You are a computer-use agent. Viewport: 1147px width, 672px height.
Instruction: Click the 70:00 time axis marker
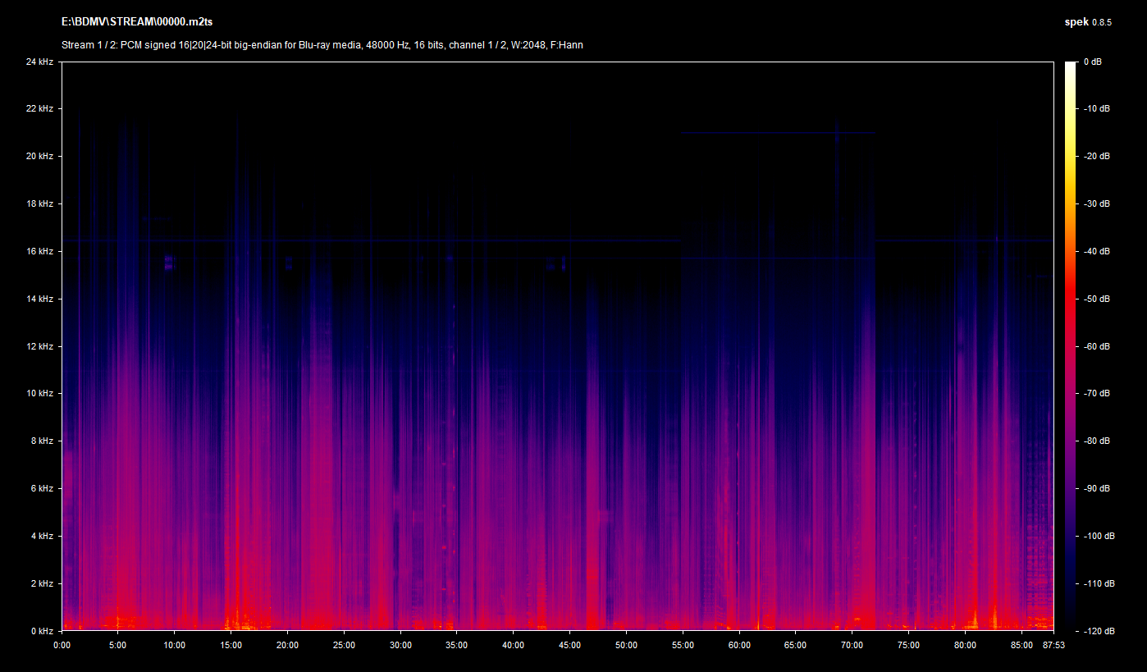[x=852, y=645]
